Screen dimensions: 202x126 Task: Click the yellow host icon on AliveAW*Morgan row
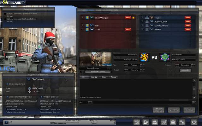click(x=134, y=18)
